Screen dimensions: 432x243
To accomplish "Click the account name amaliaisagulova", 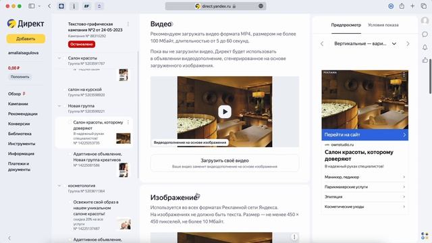I will pyautogui.click(x=23, y=53).
